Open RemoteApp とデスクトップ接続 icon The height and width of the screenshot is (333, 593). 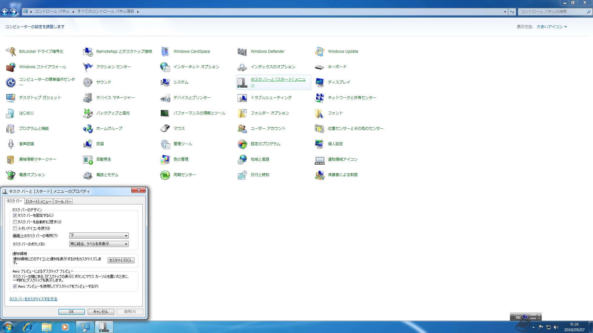point(88,51)
